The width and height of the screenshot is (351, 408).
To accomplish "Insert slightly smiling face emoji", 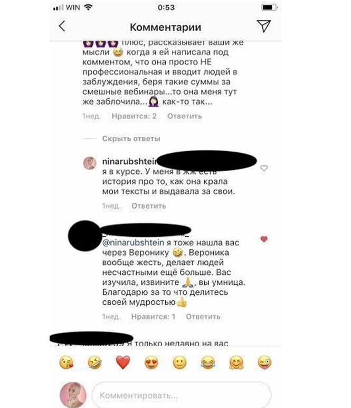I will tap(179, 363).
